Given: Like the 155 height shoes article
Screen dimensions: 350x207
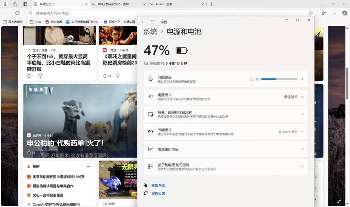Looking at the screenshot, I should tap(29, 76).
